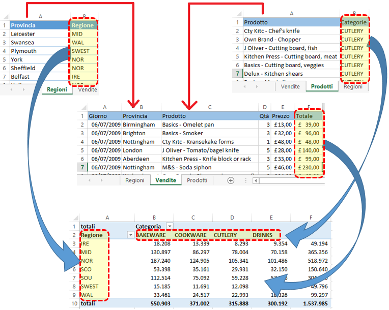This screenshot has height=310, width=389.
Task: Click the new sheet plus button
Action: (x=231, y=180)
